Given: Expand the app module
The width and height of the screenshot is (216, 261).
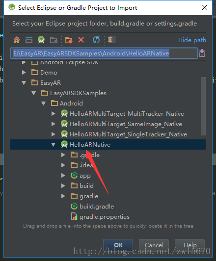Looking at the screenshot, I should click(x=63, y=176).
